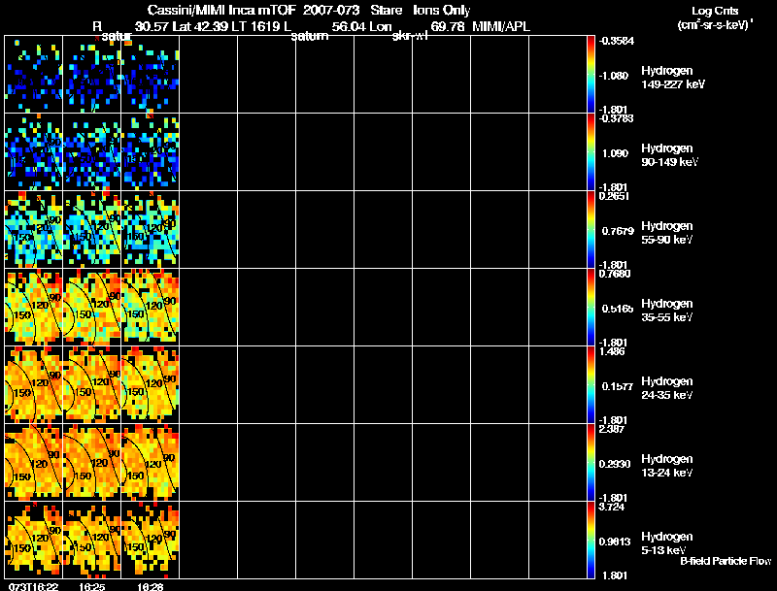The width and height of the screenshot is (777, 591).
Task: Click the '073T16:22' time label
Action: 34,587
